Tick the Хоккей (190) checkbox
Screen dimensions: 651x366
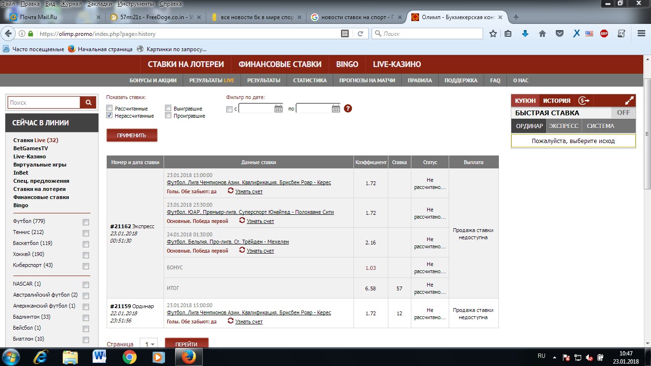point(86,255)
